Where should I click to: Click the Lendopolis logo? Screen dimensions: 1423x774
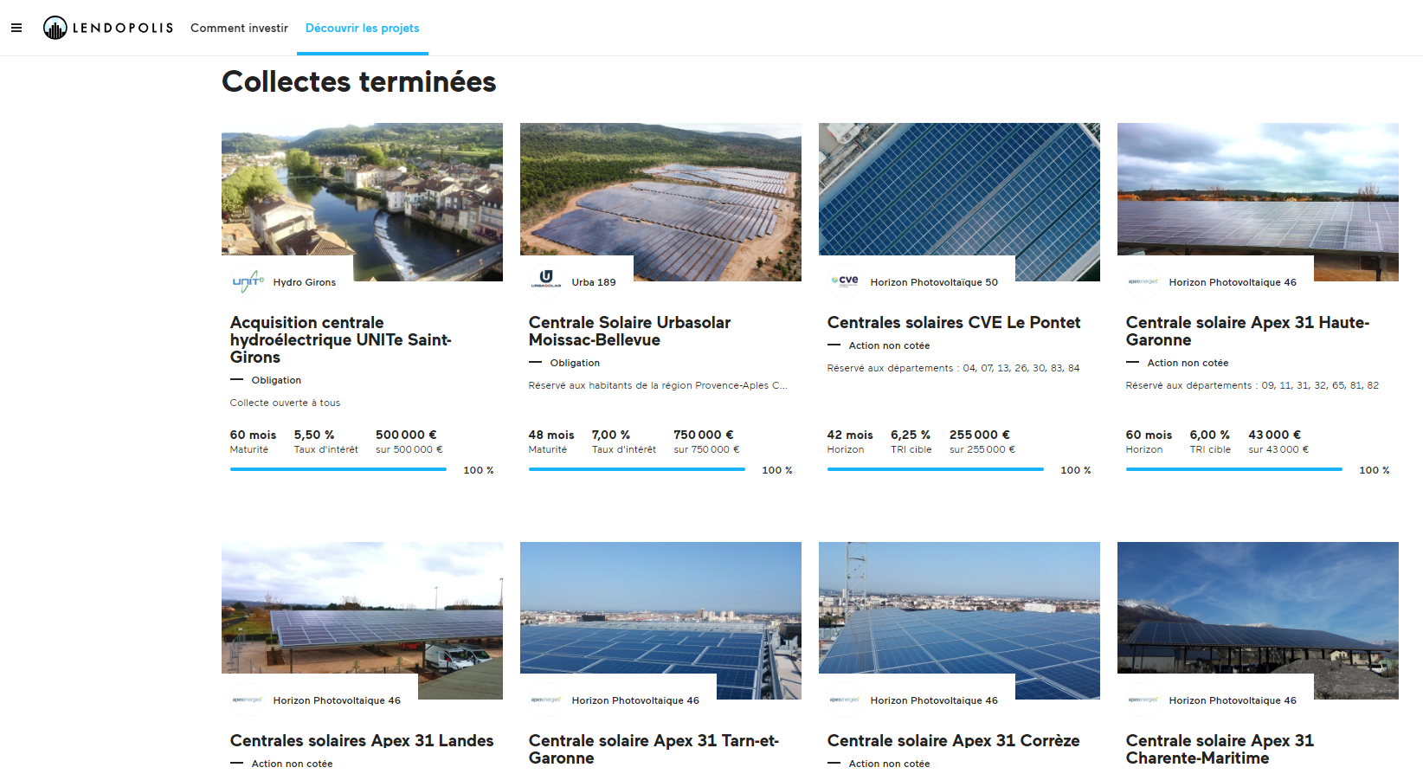(108, 28)
